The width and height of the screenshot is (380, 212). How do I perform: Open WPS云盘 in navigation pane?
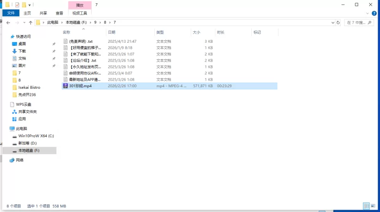click(23, 104)
